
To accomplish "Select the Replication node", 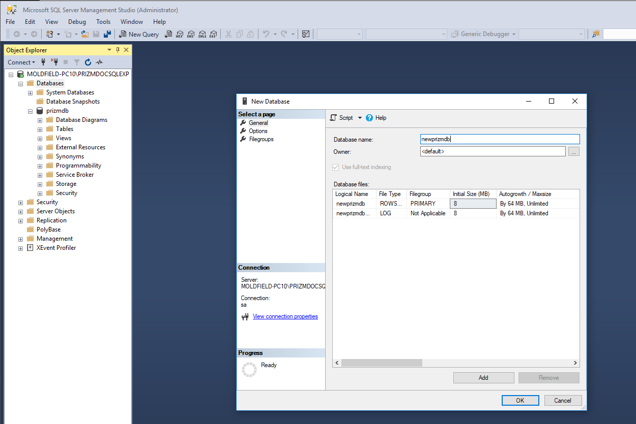I will pos(51,220).
